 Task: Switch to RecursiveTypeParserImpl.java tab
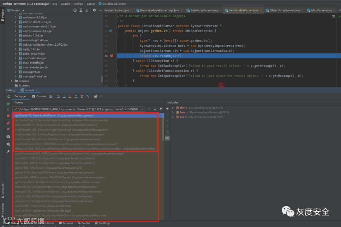coord(159,10)
